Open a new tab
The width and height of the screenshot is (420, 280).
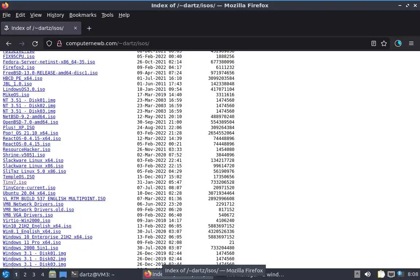point(89,28)
